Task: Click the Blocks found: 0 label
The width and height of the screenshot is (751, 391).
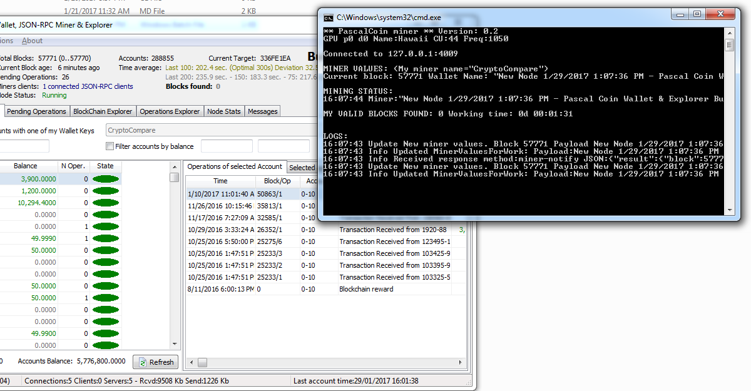Action: (193, 86)
